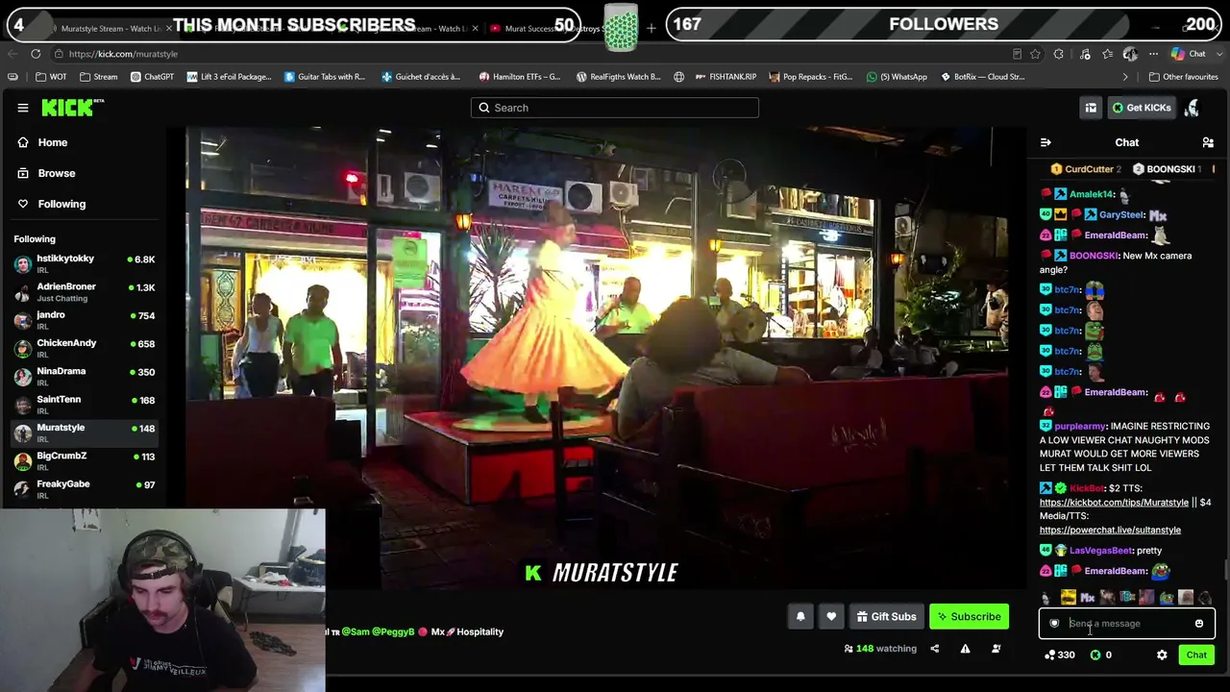Click purplearmy's username in chat

(1080, 426)
